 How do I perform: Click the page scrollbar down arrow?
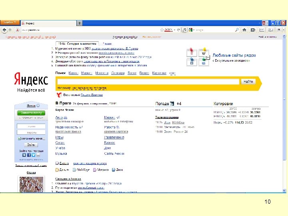[284, 191]
